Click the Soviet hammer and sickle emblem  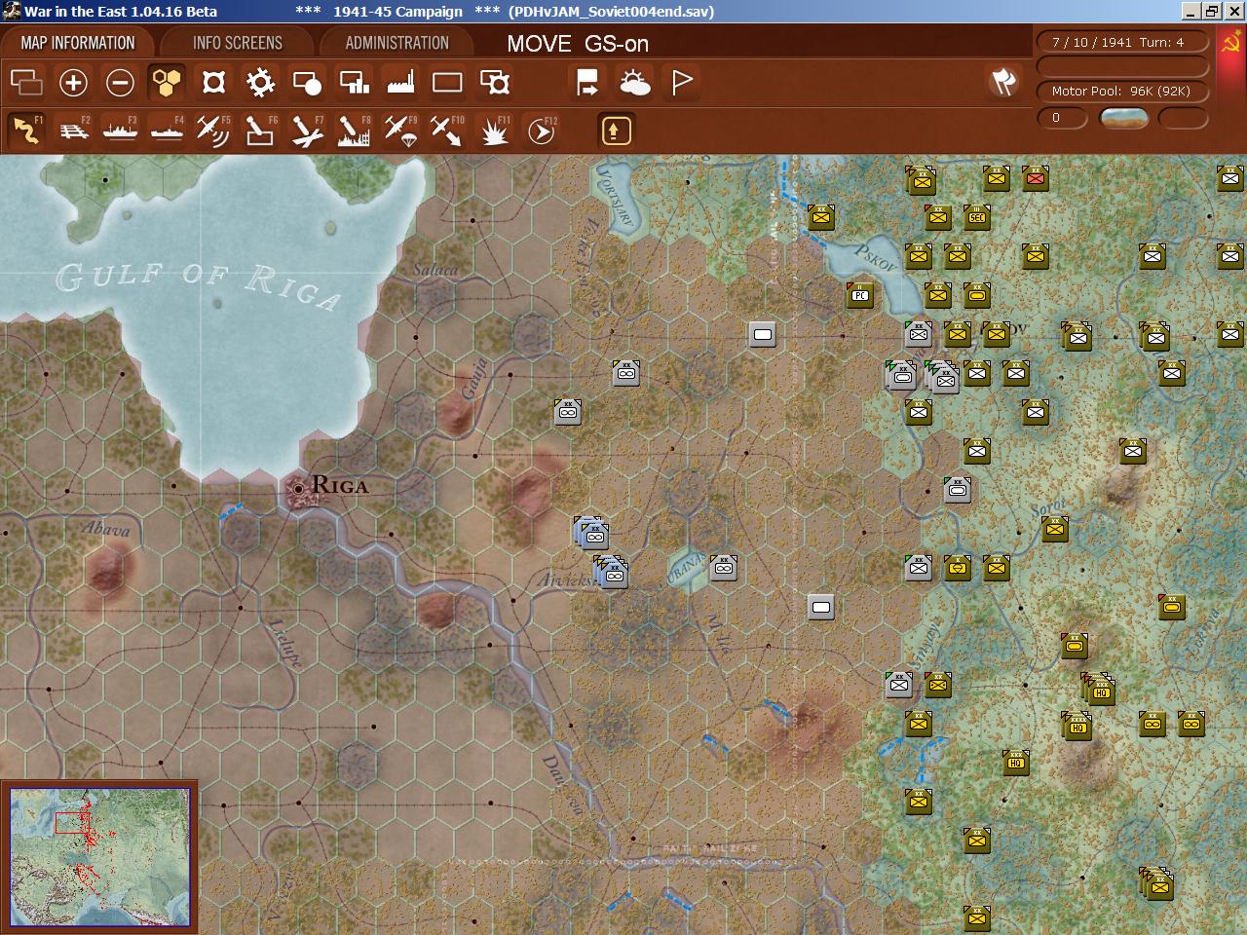coord(1231,43)
